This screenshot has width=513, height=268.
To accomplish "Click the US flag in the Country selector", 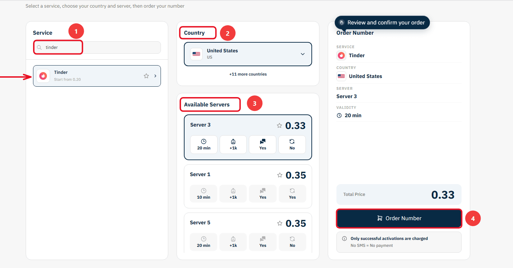I will 196,54.
